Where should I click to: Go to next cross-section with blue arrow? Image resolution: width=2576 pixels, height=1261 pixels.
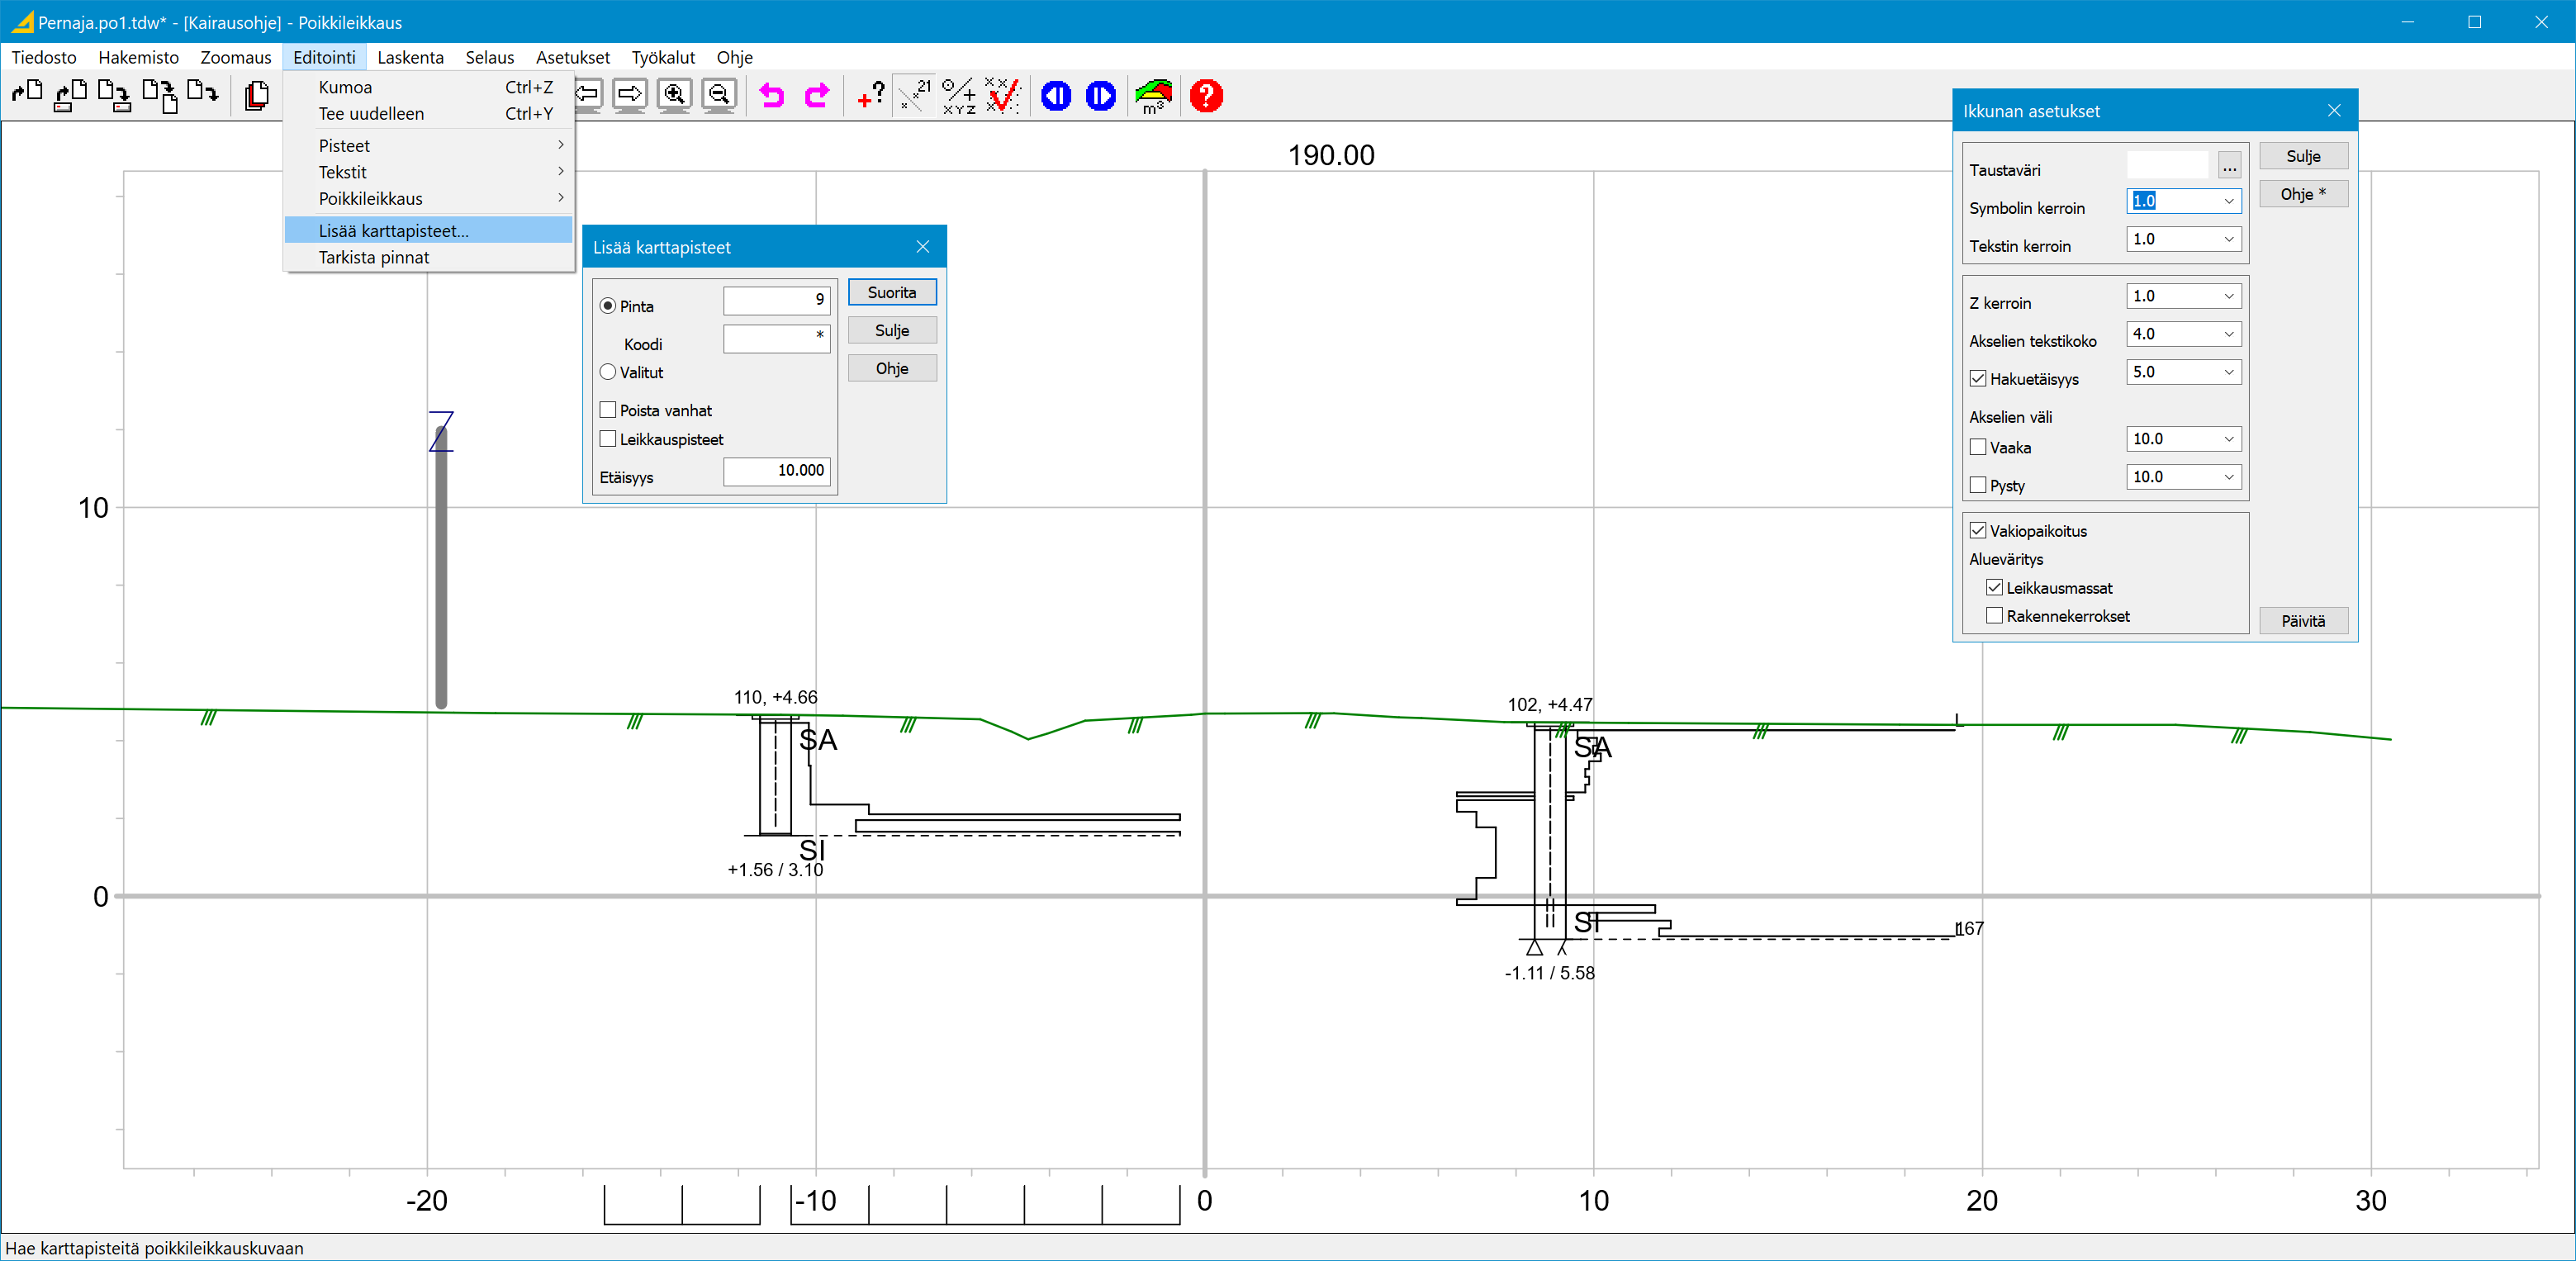[x=1100, y=96]
